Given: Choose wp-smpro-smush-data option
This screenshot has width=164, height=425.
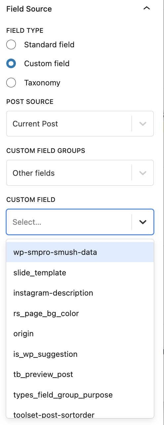Looking at the screenshot, I should (x=80, y=252).
